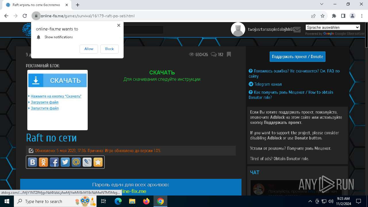Open 'Как получить роль Меценат' link
368x207 pixels.
click(x=291, y=95)
